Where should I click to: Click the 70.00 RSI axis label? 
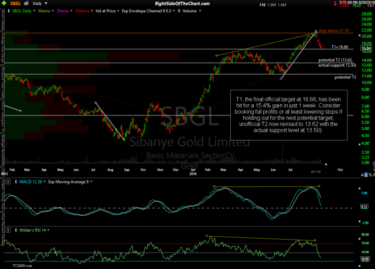tap(365, 243)
